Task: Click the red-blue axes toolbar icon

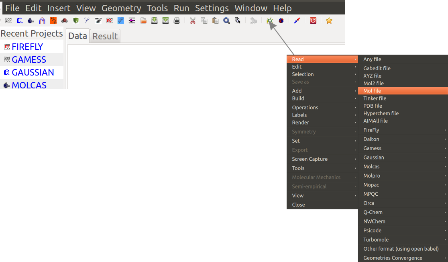Action: pyautogui.click(x=297, y=20)
